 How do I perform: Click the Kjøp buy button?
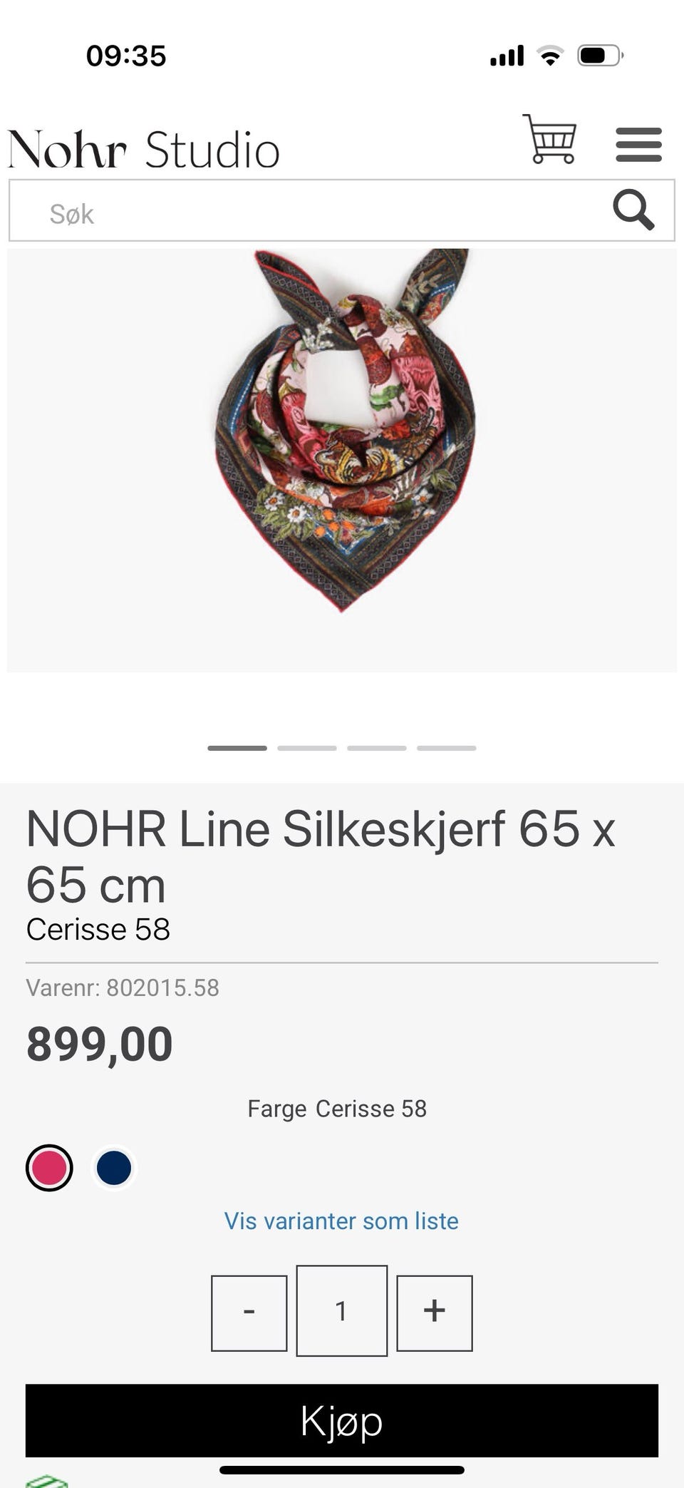342,1420
